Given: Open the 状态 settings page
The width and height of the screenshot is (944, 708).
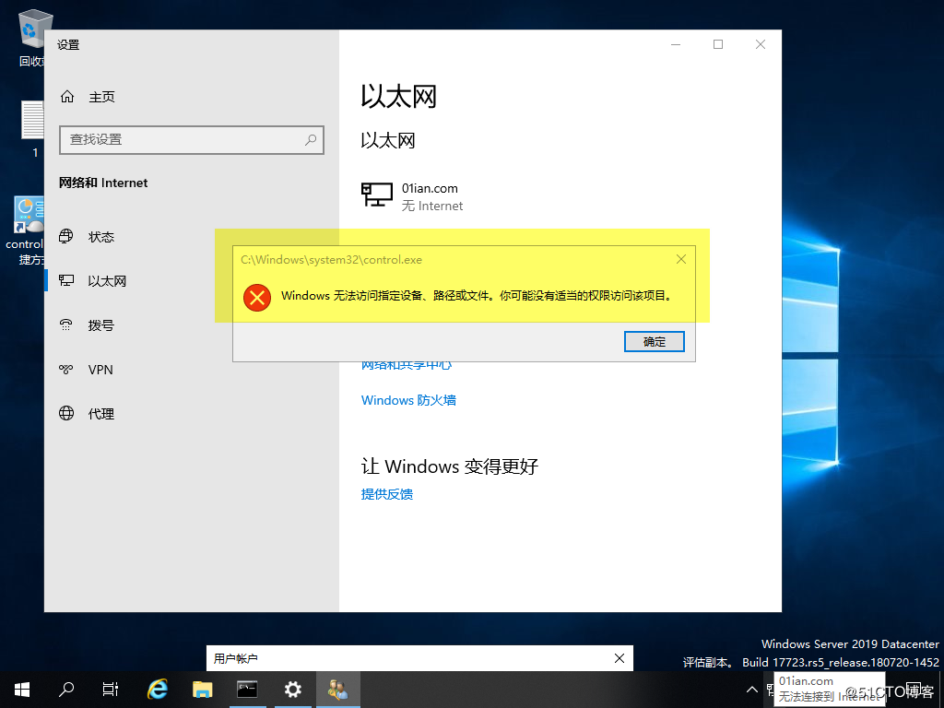Looking at the screenshot, I should click(101, 237).
